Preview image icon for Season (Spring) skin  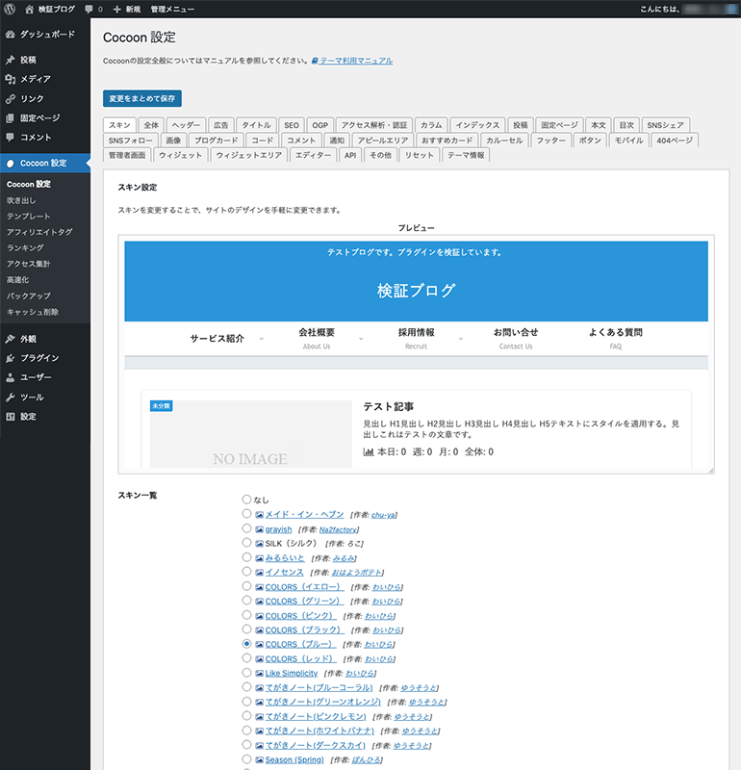[x=259, y=760]
